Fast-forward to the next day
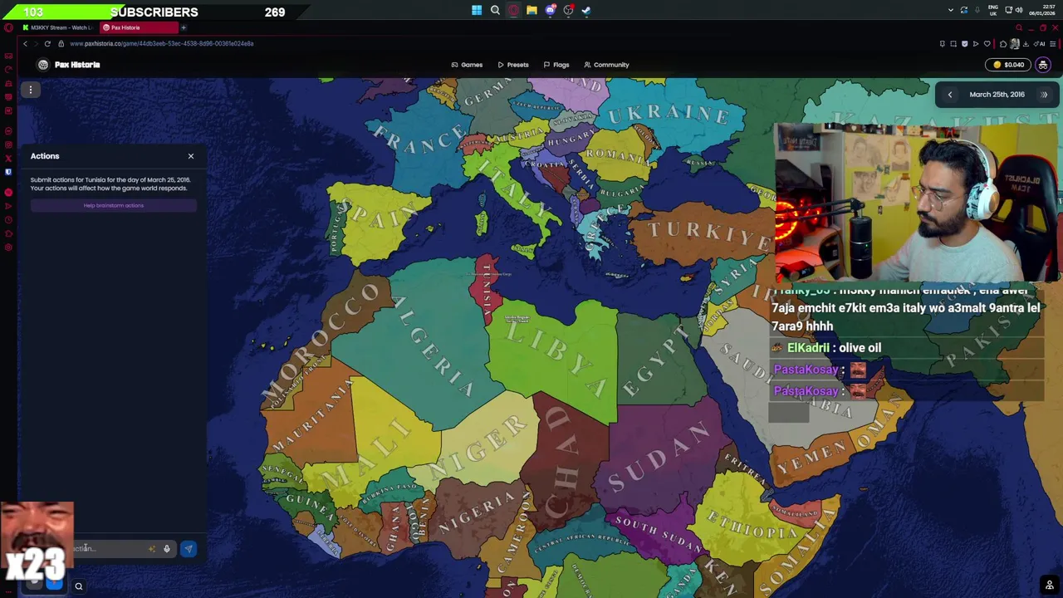This screenshot has width=1063, height=598. click(x=1044, y=95)
